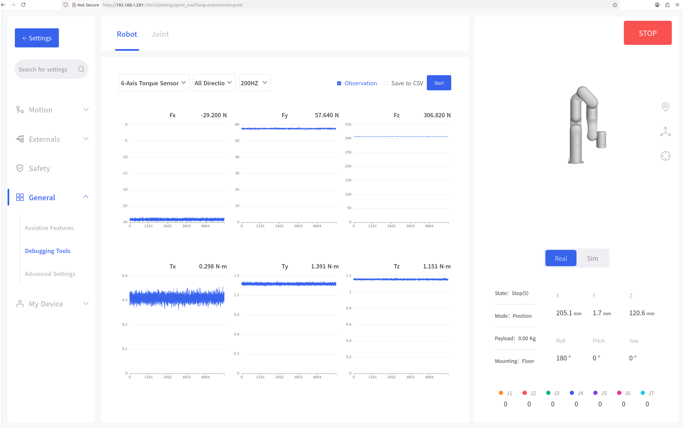Click the browser back arrow

[3, 5]
